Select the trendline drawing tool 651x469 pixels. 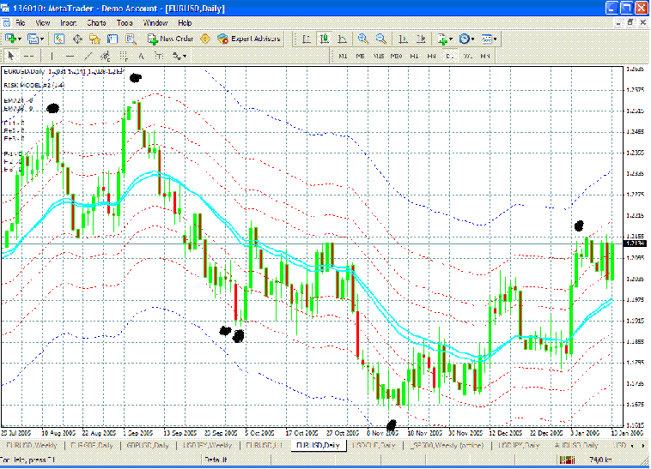(x=88, y=56)
